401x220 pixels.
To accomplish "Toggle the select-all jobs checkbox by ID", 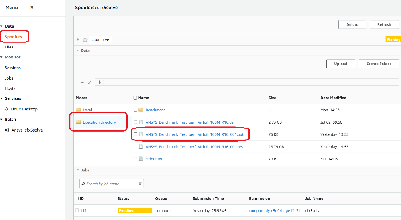I will point(77,198).
